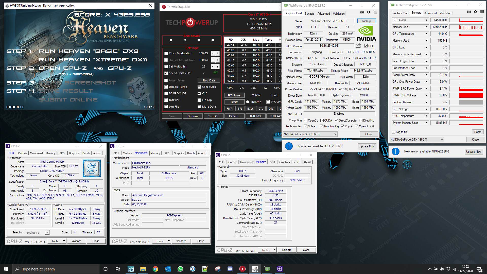Viewport: 487px width, 274px height.
Task: Check Log to file in GPU-Z Sensors
Action: (394, 132)
